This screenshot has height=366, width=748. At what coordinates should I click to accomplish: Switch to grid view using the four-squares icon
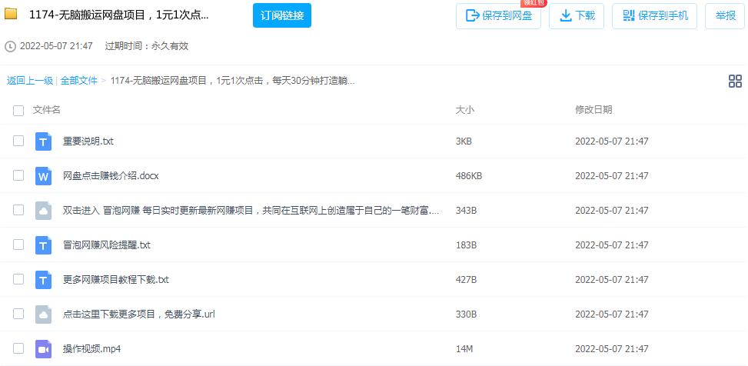pyautogui.click(x=735, y=82)
